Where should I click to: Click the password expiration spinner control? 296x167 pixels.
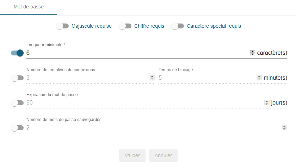[x=267, y=103]
